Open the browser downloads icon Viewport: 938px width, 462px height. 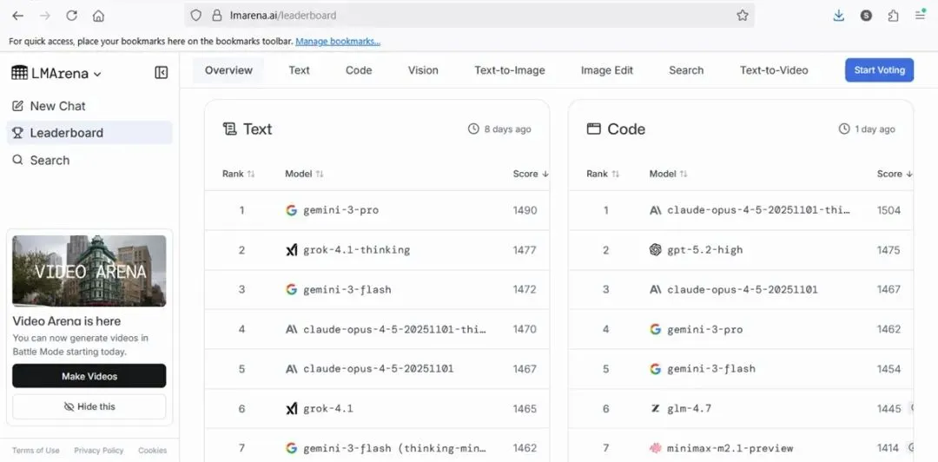[x=838, y=16]
